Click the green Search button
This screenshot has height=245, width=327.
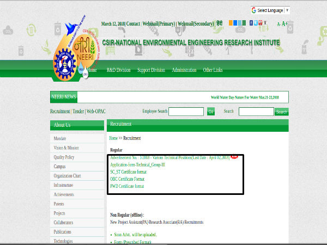(x=282, y=112)
